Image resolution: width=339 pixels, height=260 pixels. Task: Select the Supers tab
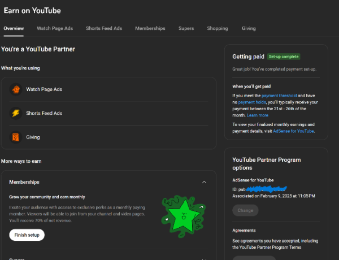tap(186, 28)
